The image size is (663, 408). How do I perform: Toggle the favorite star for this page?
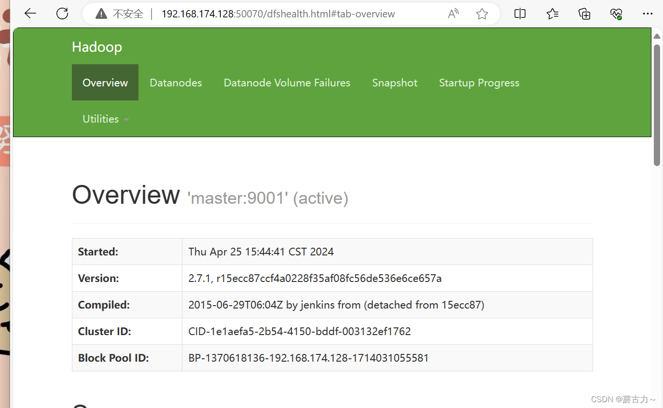[482, 14]
